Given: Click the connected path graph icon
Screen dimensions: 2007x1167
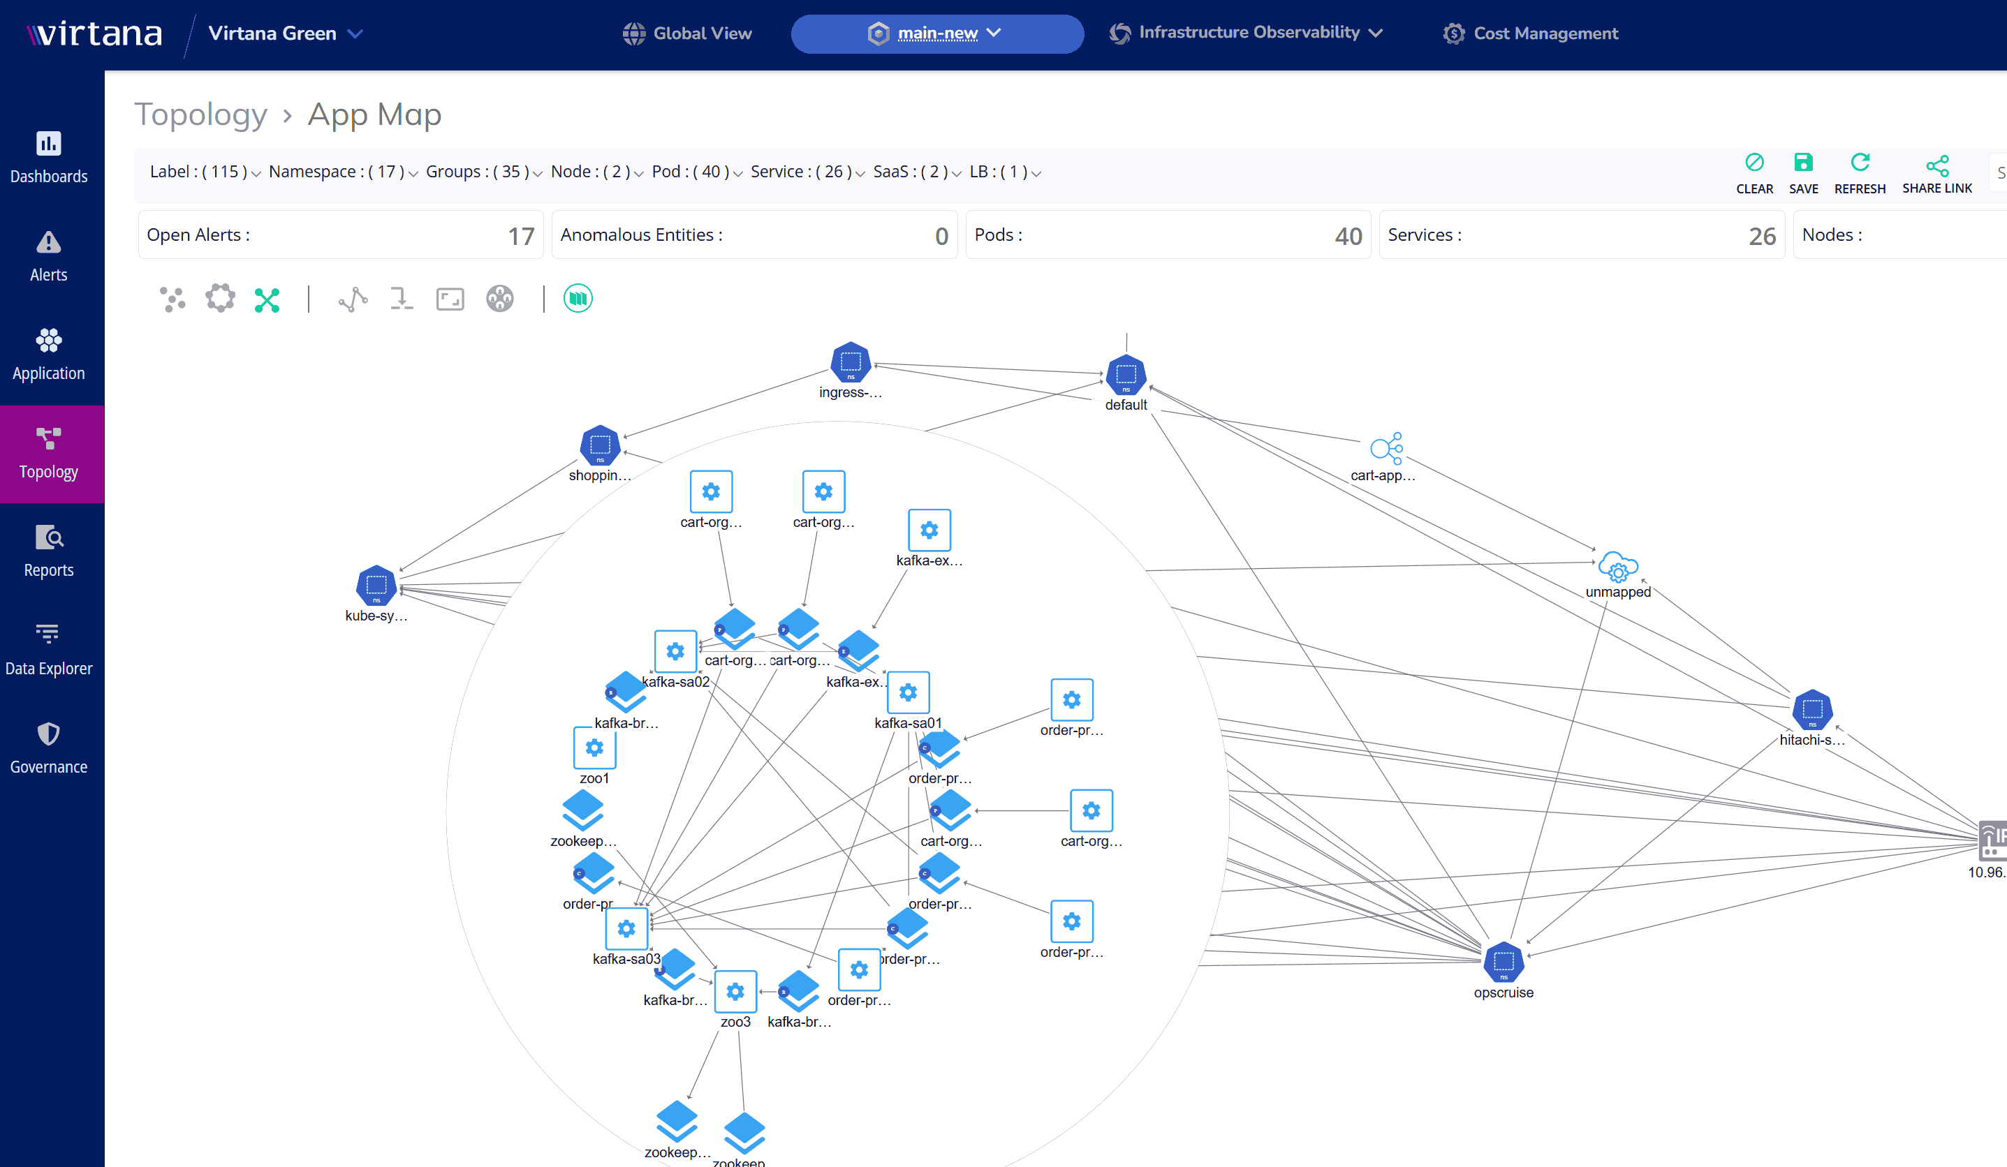Looking at the screenshot, I should [353, 299].
